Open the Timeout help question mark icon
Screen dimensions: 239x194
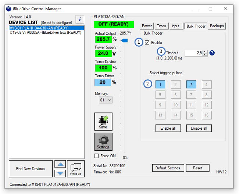click(212, 53)
